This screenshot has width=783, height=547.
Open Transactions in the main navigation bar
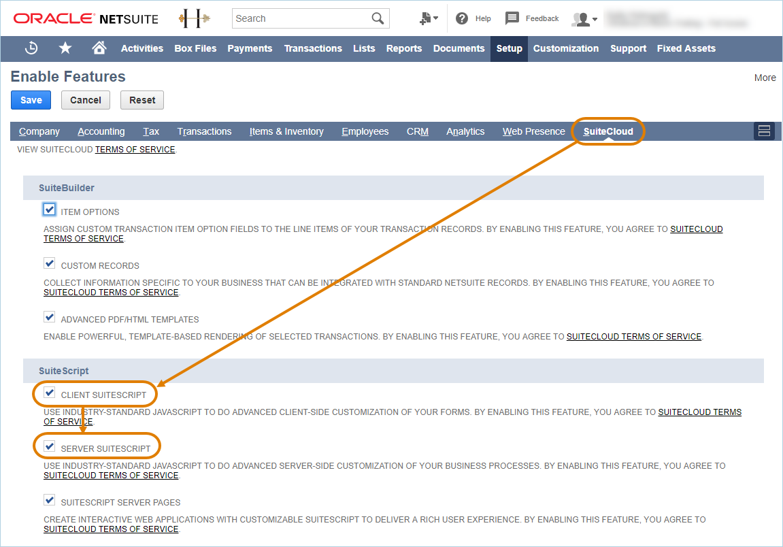tap(313, 48)
